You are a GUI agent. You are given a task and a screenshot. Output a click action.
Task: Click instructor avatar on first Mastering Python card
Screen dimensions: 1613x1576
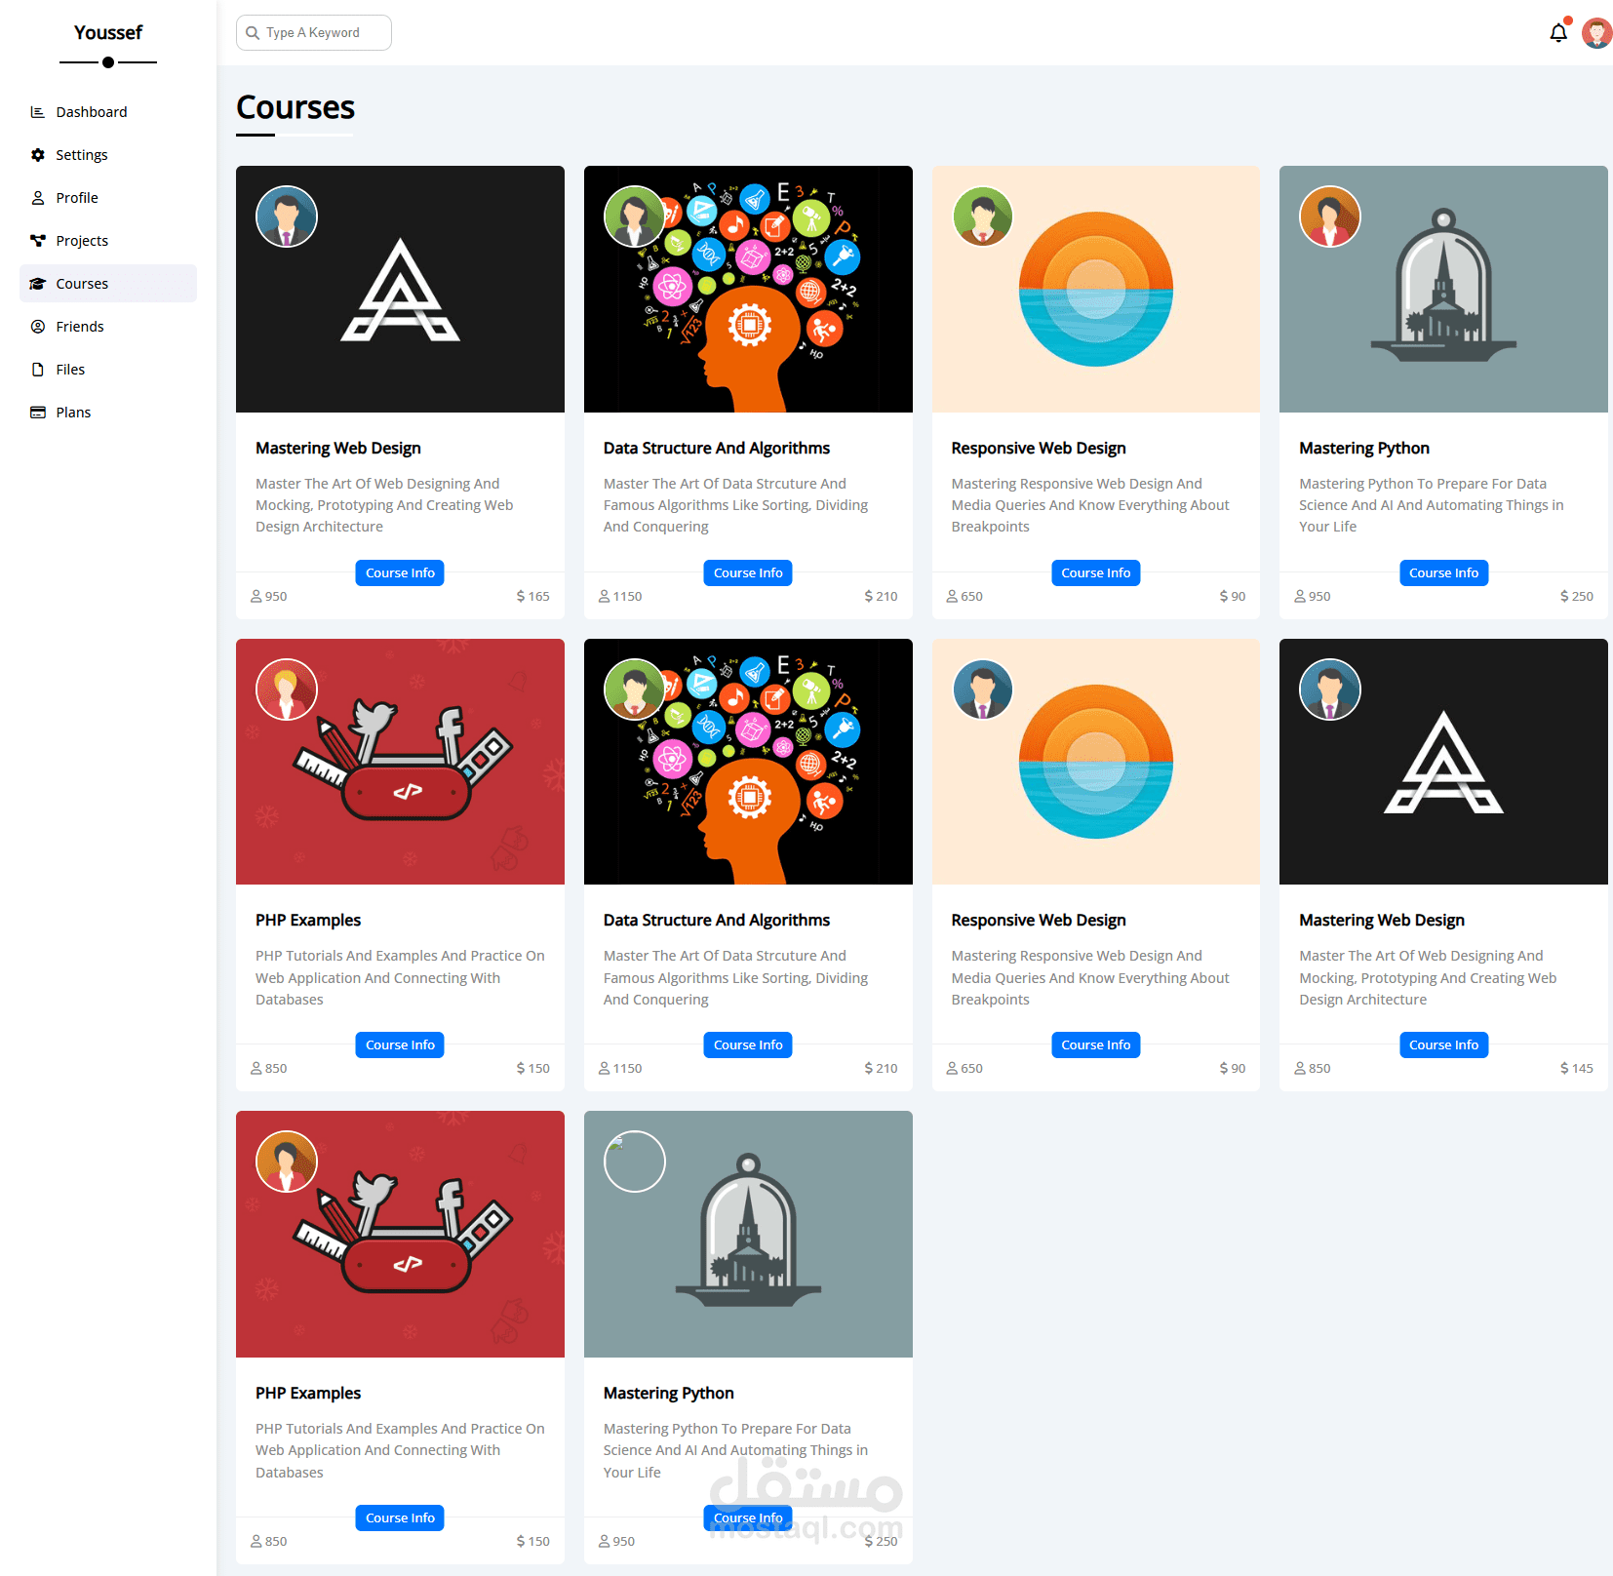pyautogui.click(x=1330, y=217)
